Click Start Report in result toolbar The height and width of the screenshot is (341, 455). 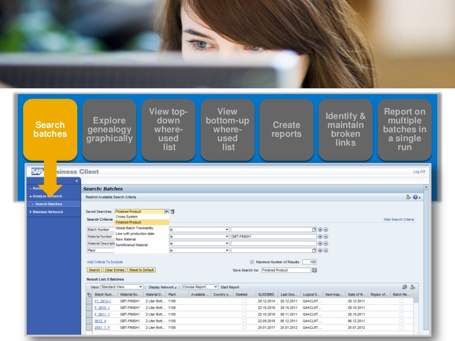230,287
